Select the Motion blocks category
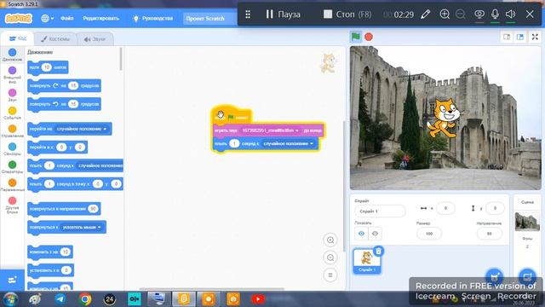Image resolution: width=545 pixels, height=307 pixels. click(12, 55)
